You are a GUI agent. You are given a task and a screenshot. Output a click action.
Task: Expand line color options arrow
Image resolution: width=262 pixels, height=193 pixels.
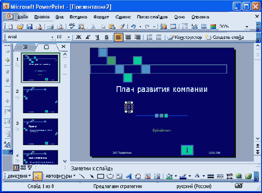click(x=190, y=176)
